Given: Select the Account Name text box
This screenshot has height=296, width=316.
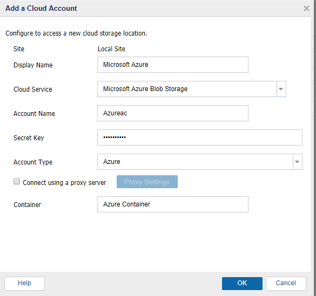Looking at the screenshot, I should click(173, 113).
